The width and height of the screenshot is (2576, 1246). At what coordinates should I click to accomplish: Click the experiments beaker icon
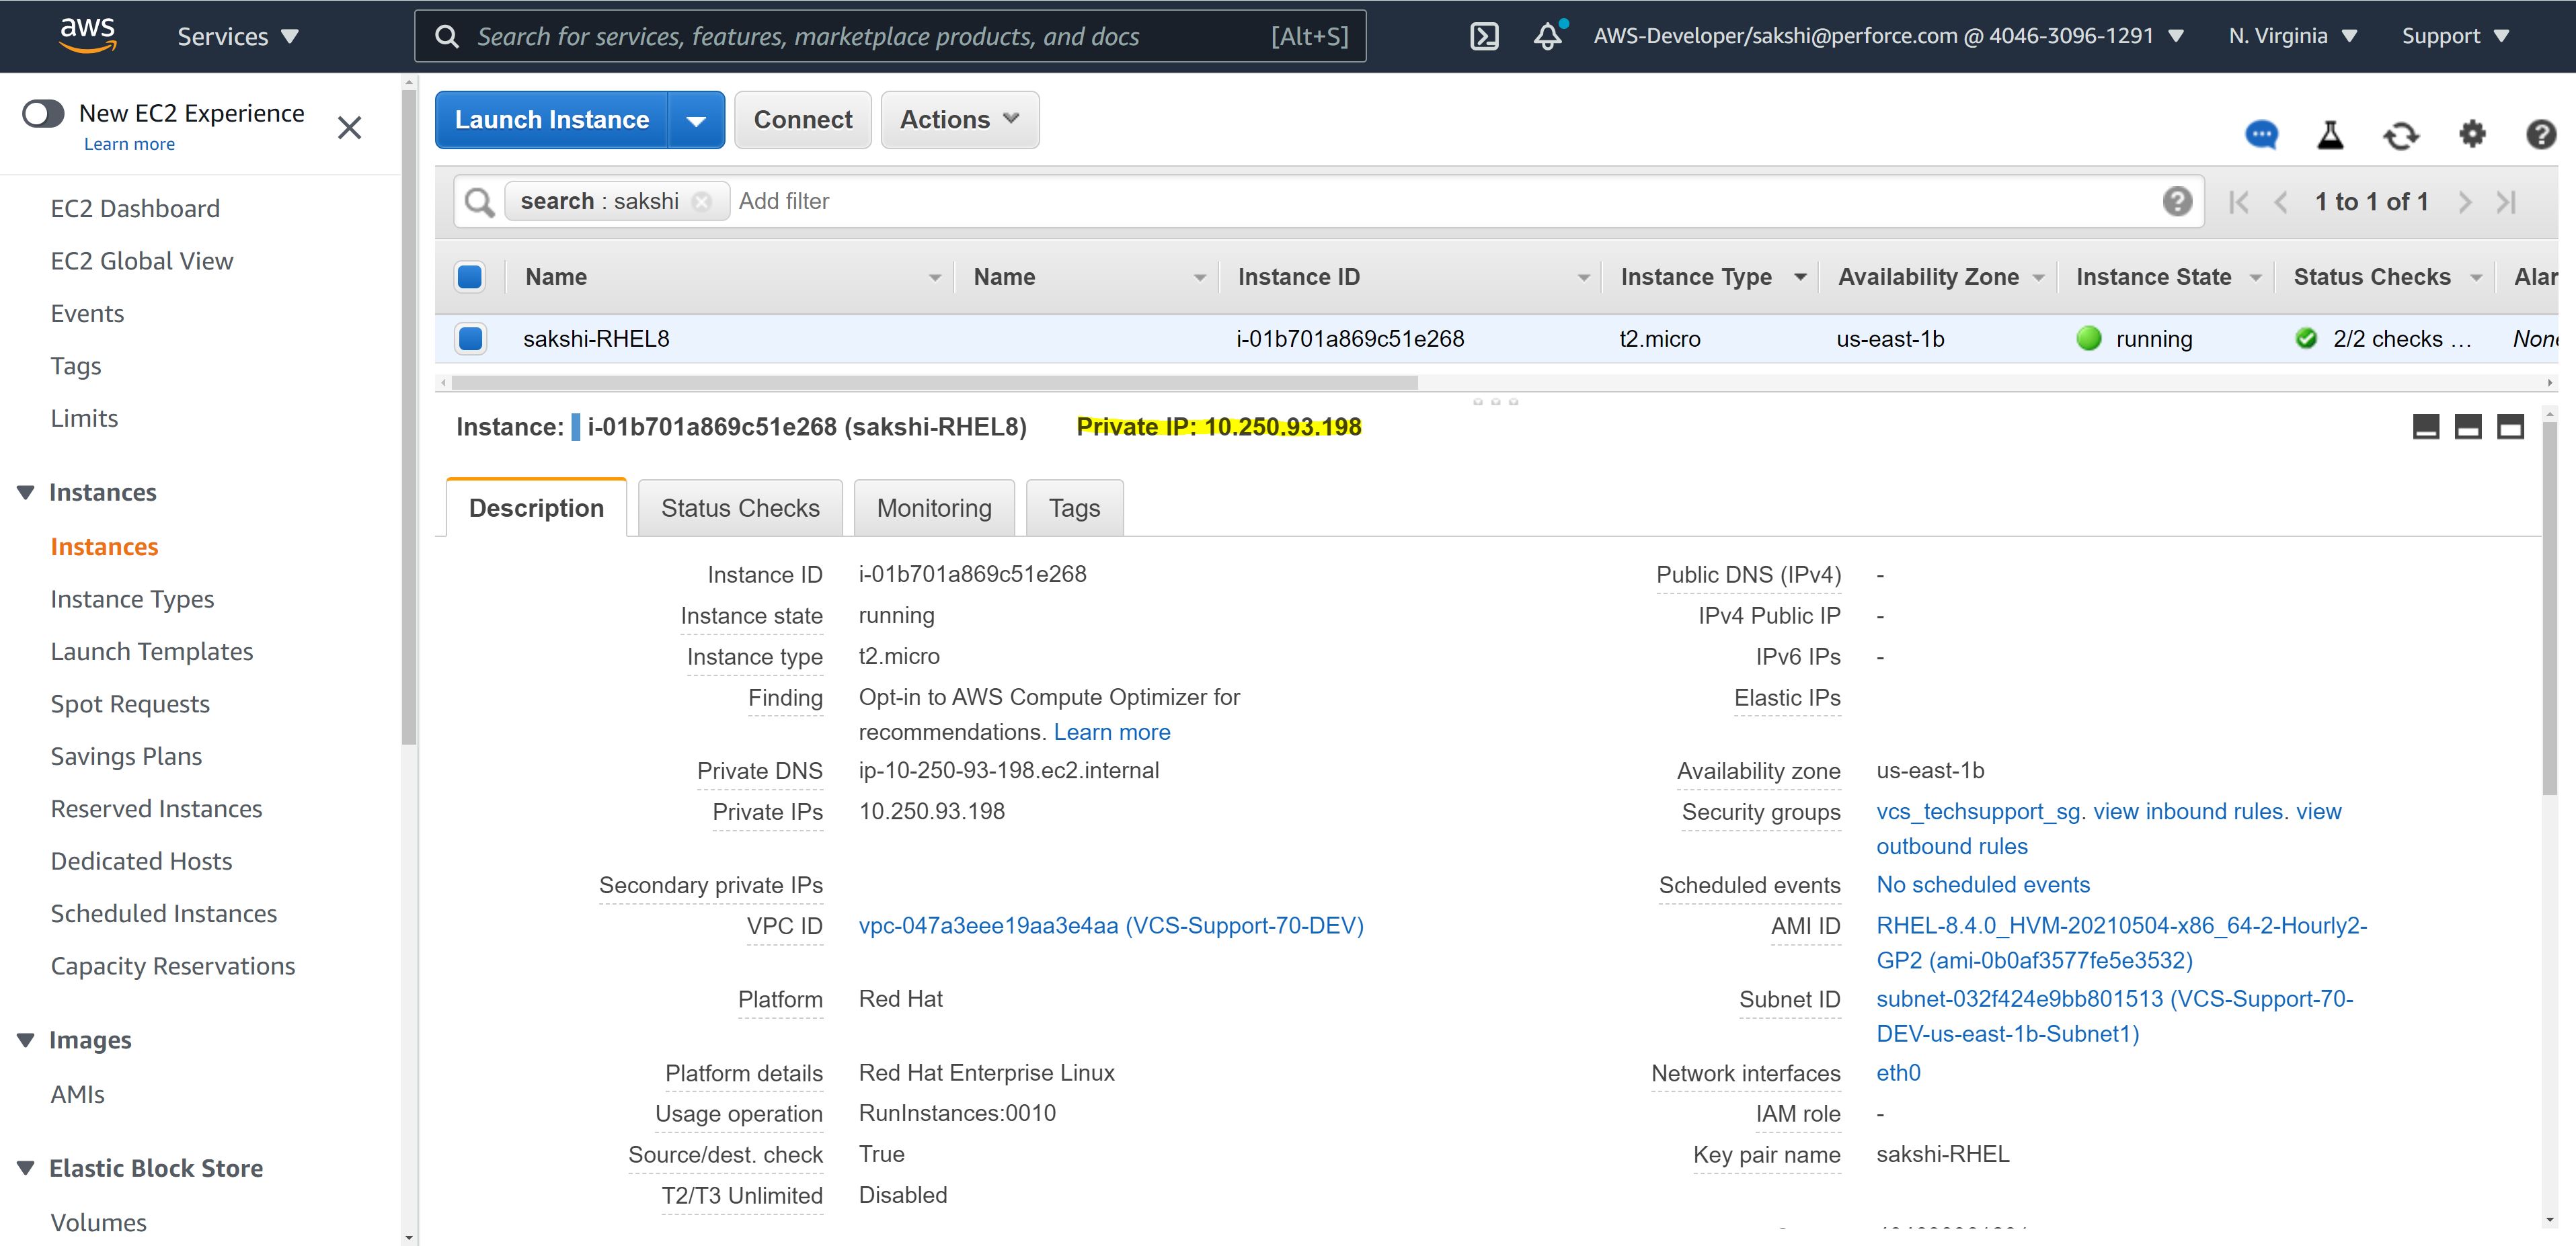point(2330,135)
